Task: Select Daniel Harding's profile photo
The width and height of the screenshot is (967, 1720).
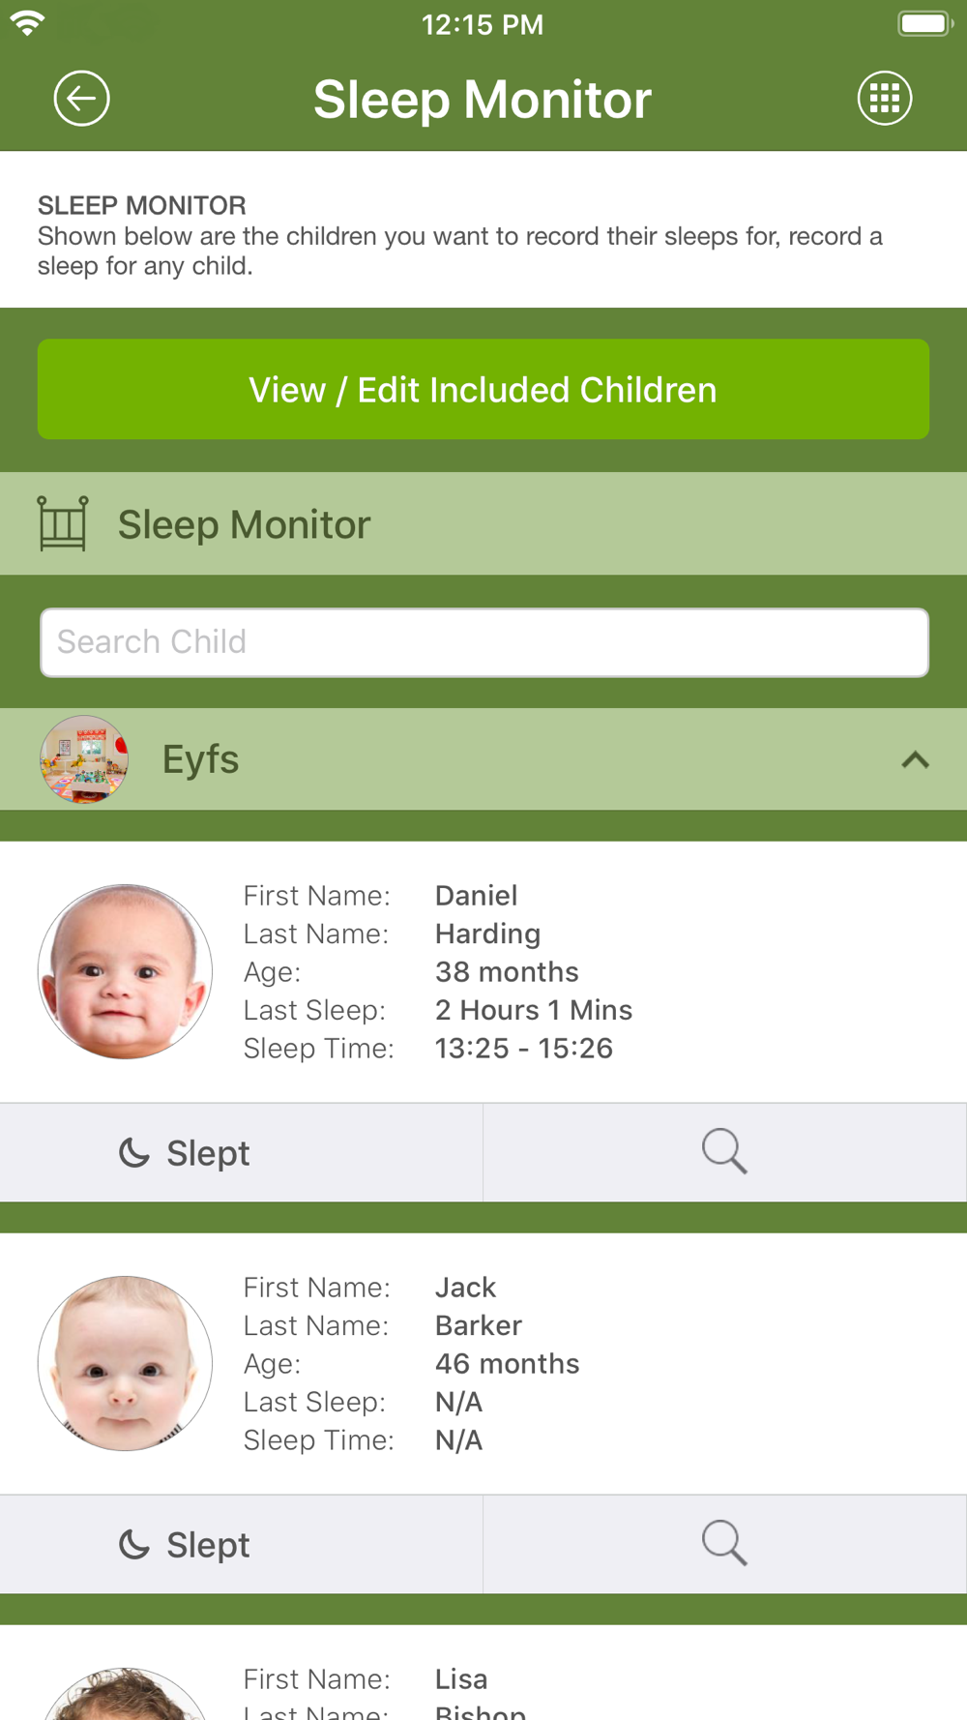Action: click(x=125, y=971)
